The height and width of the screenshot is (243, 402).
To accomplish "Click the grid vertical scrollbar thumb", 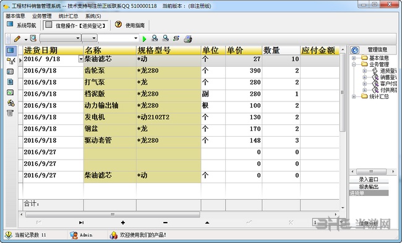I will [342, 92].
